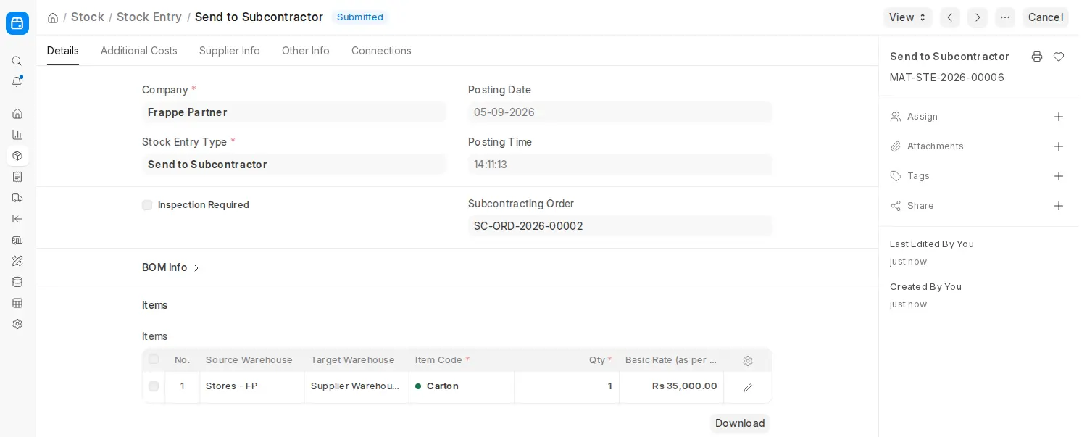Click the blue app logo icon
The height and width of the screenshot is (437, 1087).
point(17,23)
